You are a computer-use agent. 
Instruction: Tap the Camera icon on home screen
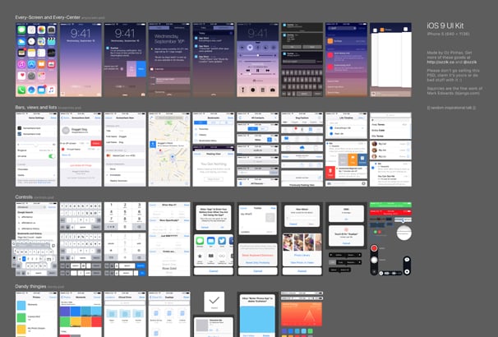click(x=51, y=30)
